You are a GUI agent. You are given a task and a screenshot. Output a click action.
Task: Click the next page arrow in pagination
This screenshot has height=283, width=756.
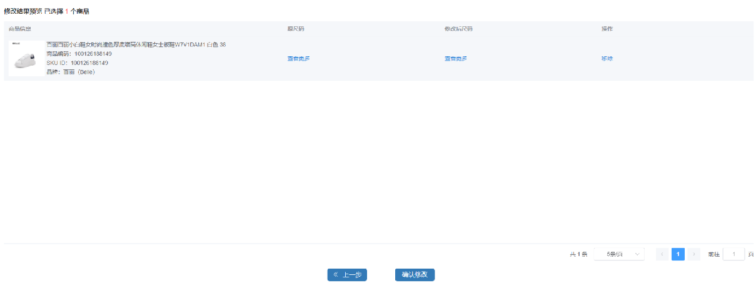pos(694,254)
